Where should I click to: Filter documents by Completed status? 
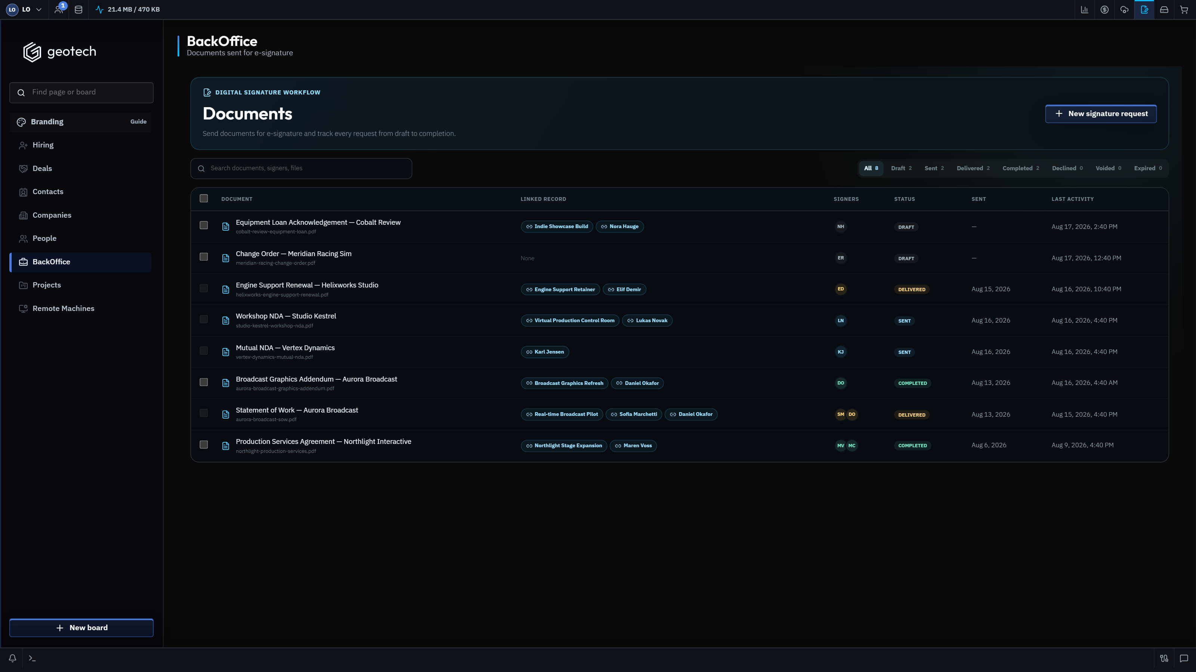click(1021, 168)
